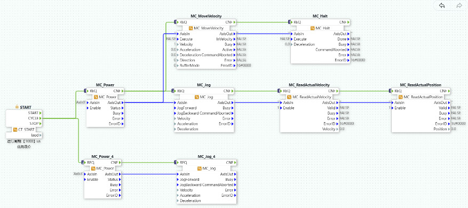The width and height of the screenshot is (468, 208).
Task: Select the MC_MoveVelocity block title
Action: [x=206, y=16]
